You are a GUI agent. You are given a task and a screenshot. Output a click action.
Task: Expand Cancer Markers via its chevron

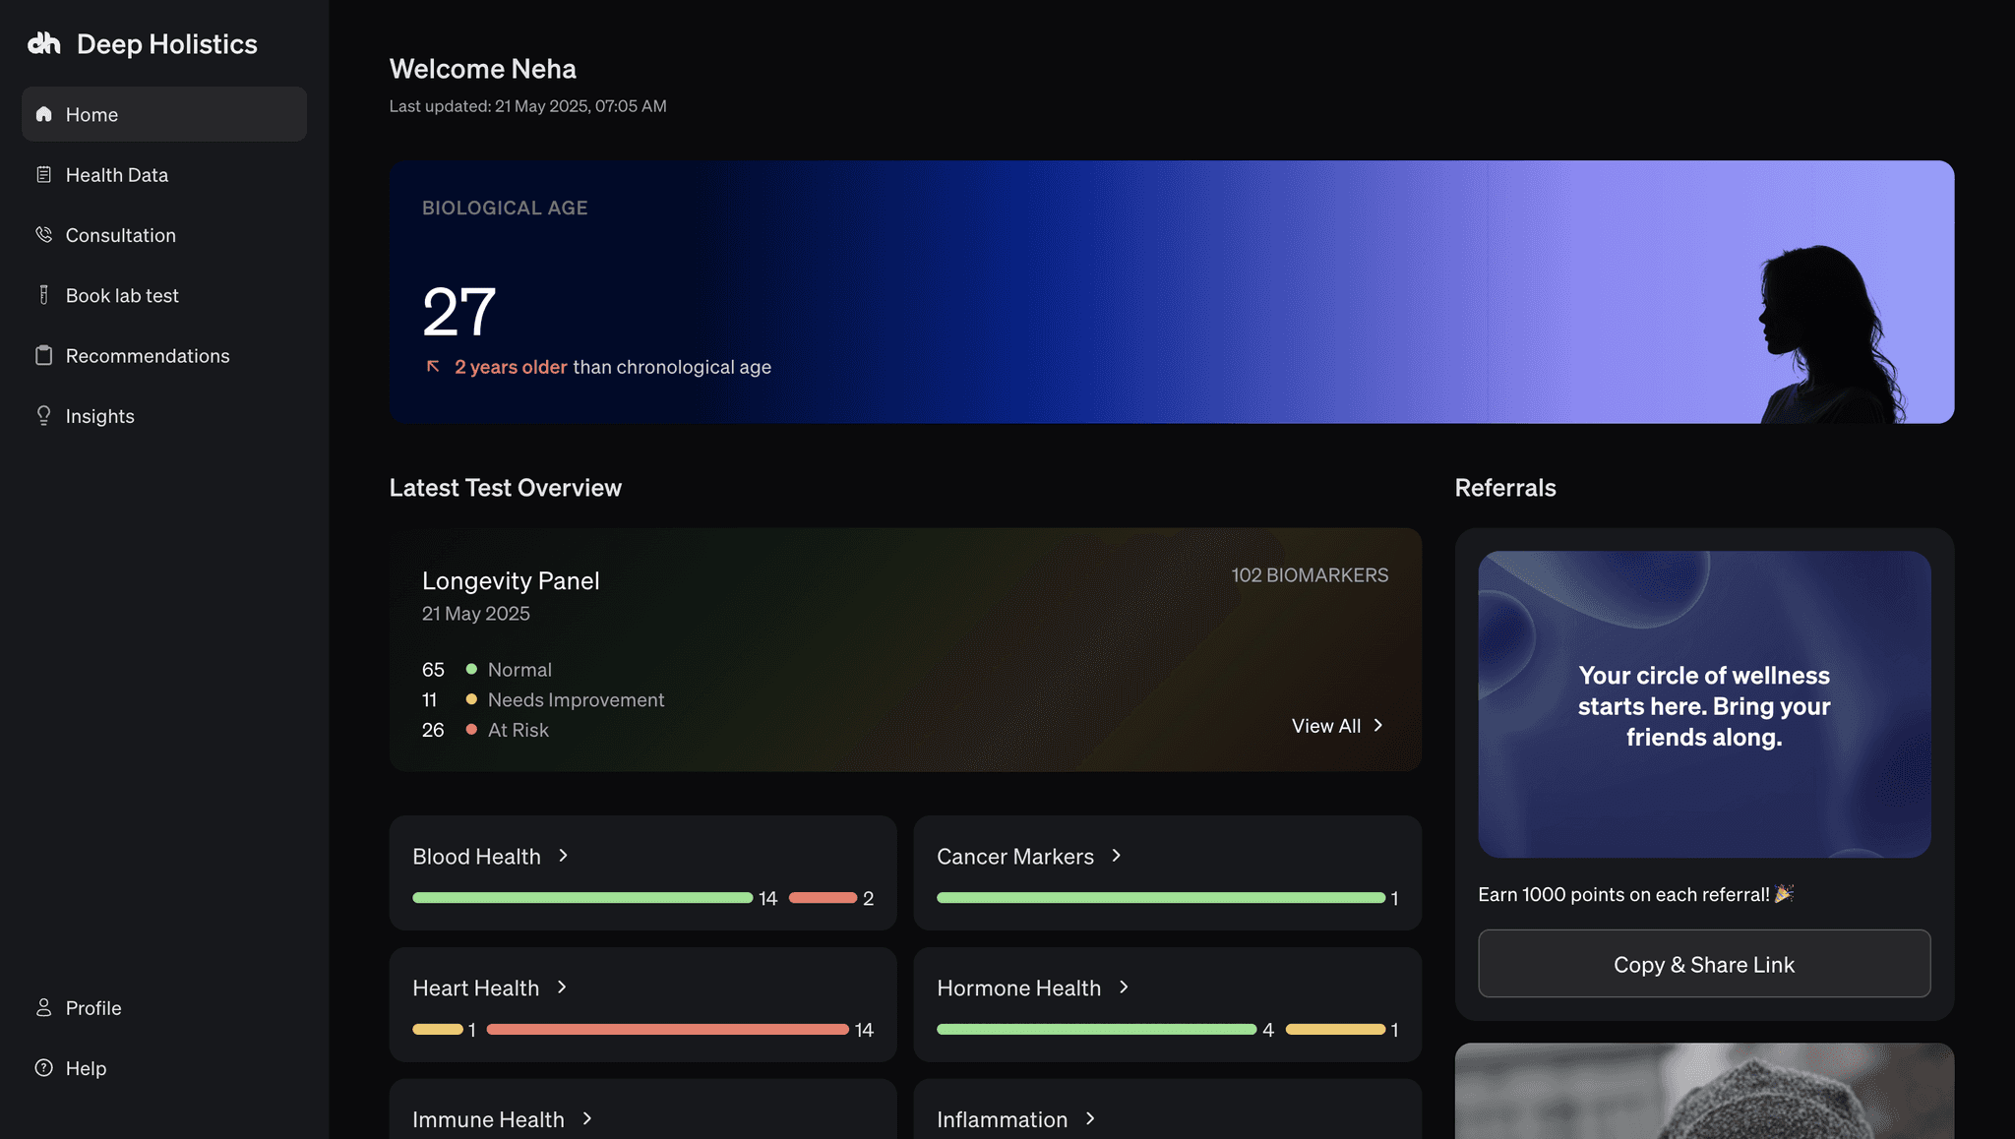pyautogui.click(x=1116, y=856)
